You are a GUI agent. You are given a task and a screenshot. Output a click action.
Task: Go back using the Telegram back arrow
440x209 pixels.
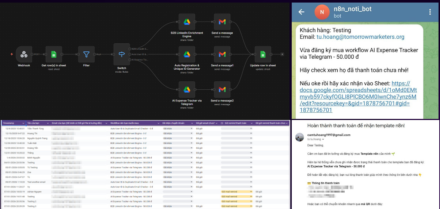pyautogui.click(x=302, y=12)
